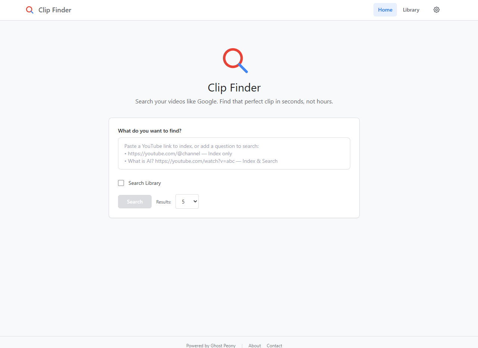The image size is (478, 348).
Task: Open the About link in footer
Action: [254, 345]
